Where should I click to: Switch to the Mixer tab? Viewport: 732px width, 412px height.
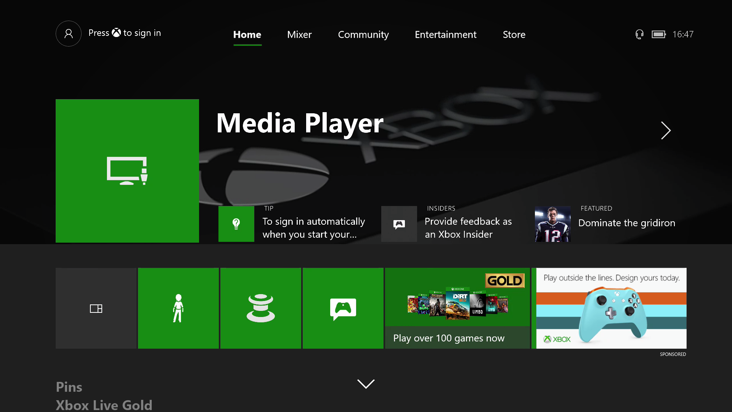pyautogui.click(x=299, y=35)
